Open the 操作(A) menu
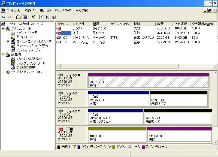Viewport: 218px width, 157px height. [x=30, y=11]
